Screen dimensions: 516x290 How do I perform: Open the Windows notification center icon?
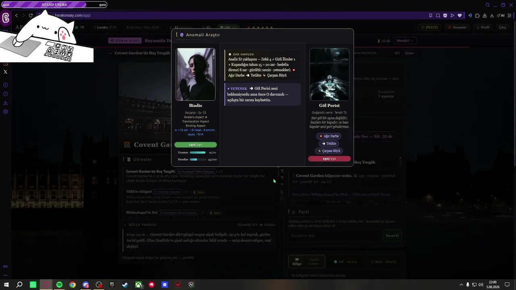507,285
